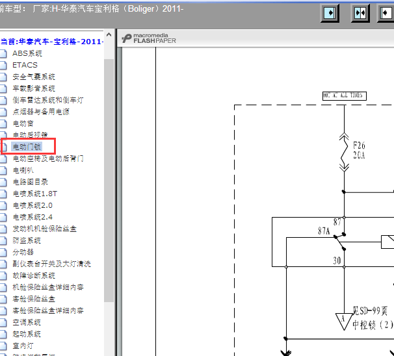Screen dimensions: 394x356
Task: Click the document icon beside ABS系统
Action: click(3, 53)
